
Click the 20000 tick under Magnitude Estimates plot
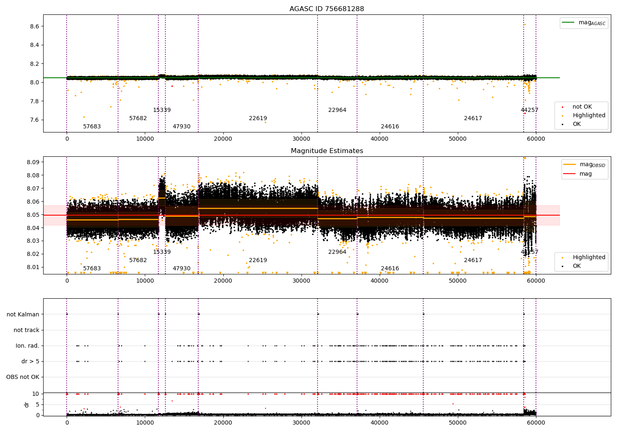223,281
